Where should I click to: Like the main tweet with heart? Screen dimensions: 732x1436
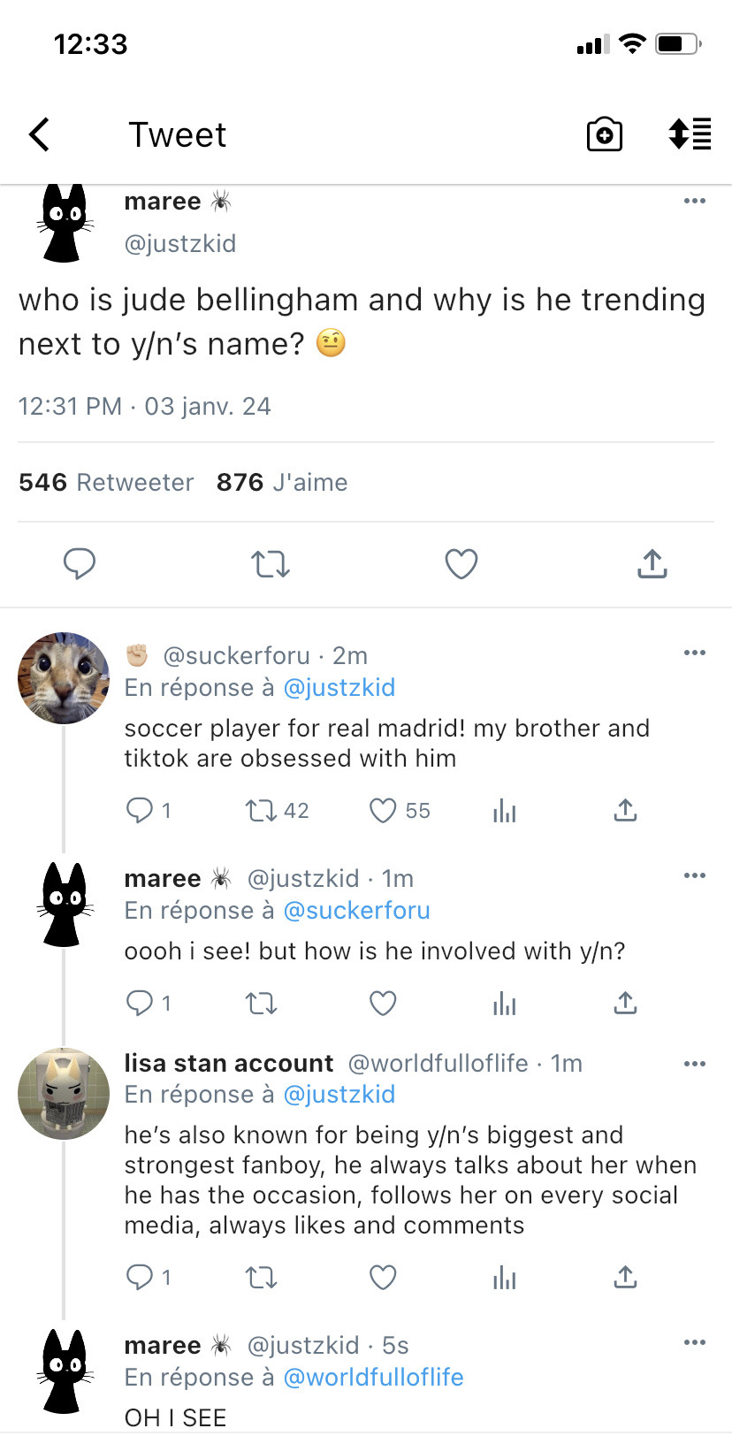[x=461, y=563]
